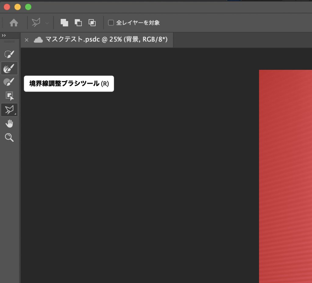
Task: Open the tool preset dropdown chevron
Action: 47,23
